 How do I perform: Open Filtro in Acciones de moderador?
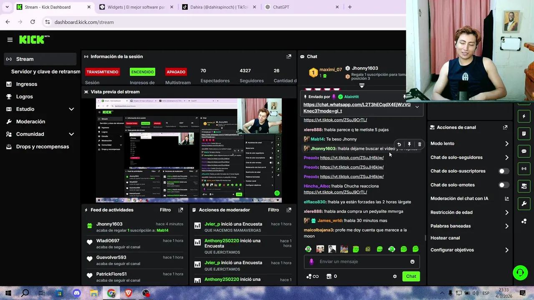point(273,210)
